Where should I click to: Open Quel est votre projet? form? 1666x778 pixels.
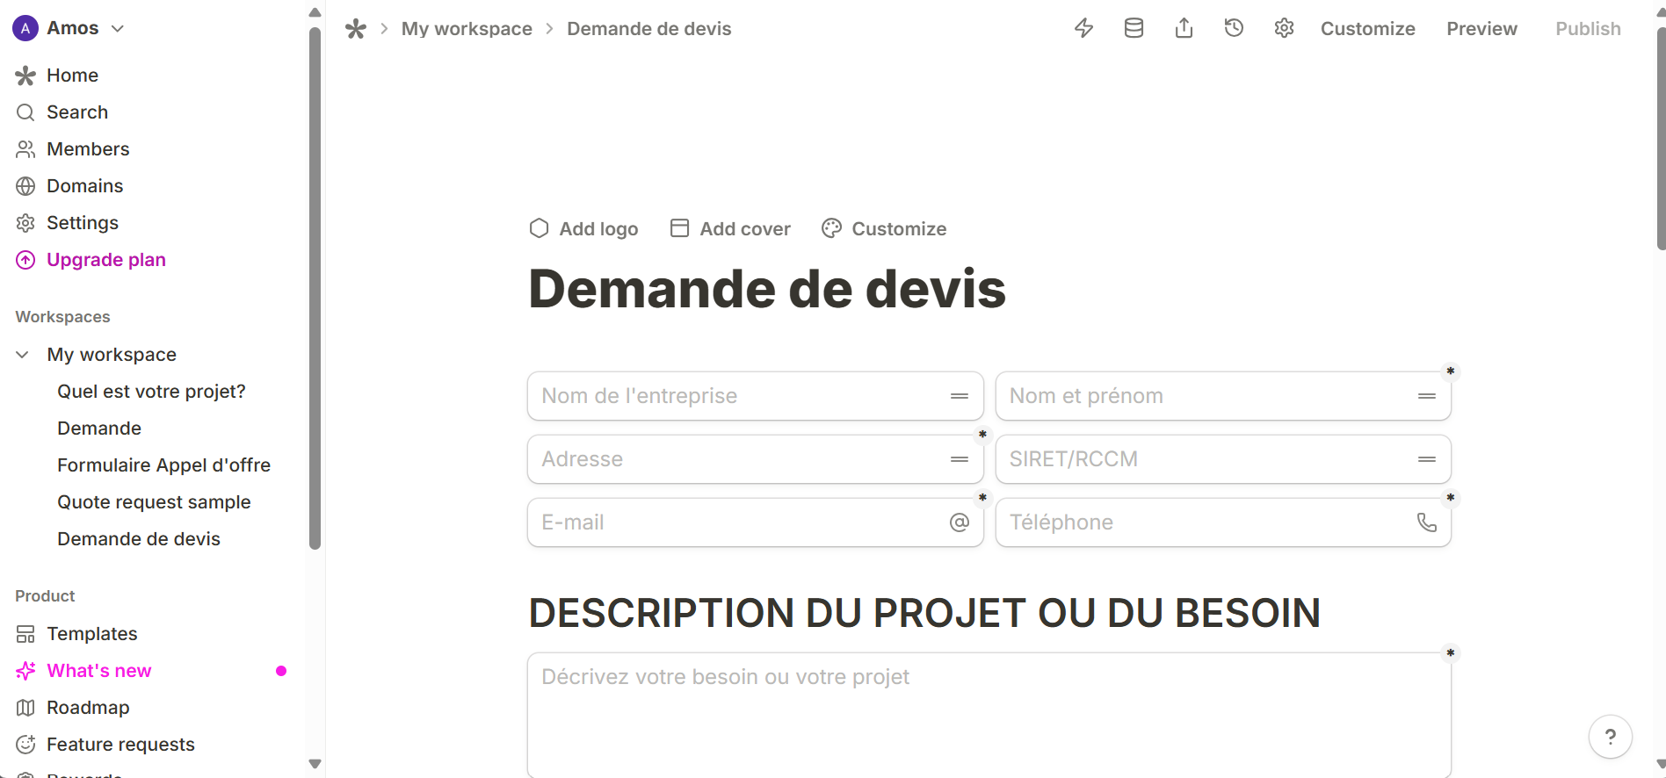(151, 392)
